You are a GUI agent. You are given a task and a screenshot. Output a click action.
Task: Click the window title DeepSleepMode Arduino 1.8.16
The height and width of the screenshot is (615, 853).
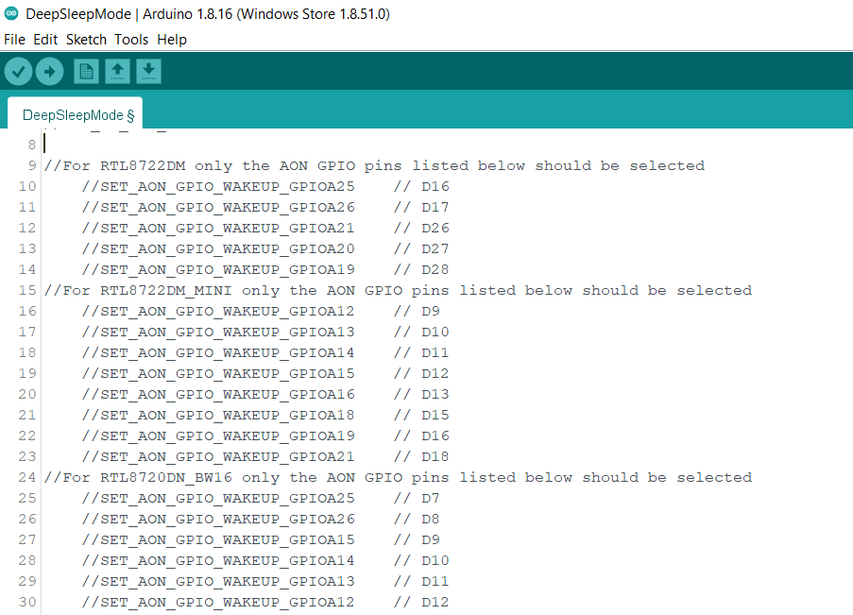(208, 14)
